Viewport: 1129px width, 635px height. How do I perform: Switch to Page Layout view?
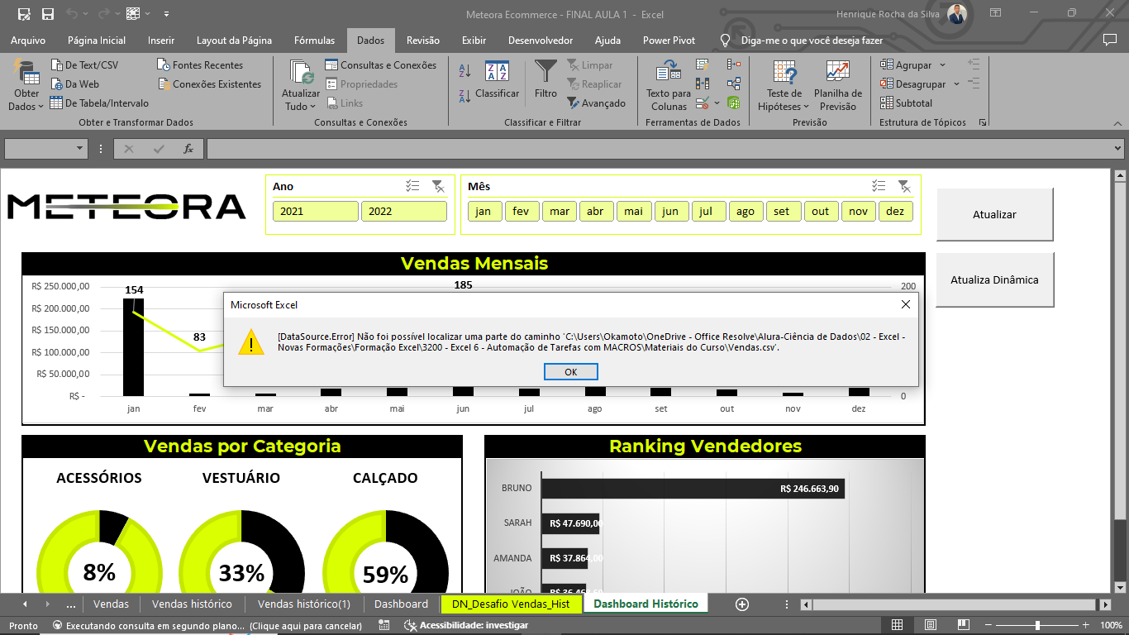[x=931, y=626]
